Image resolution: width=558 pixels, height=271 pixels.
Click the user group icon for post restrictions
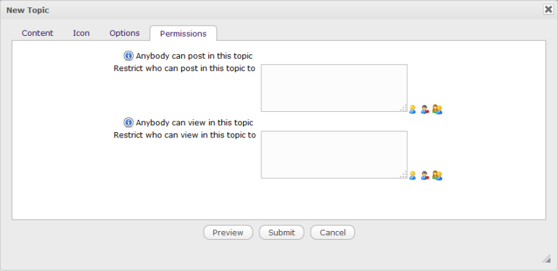(437, 109)
